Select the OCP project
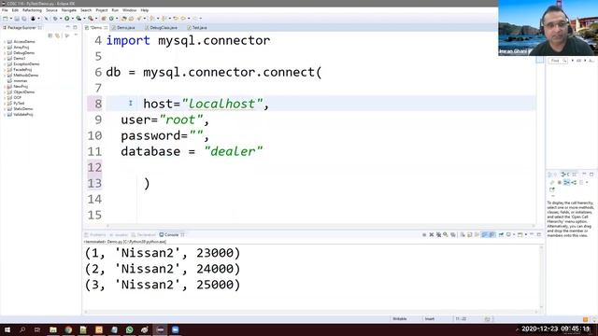 coord(17,97)
